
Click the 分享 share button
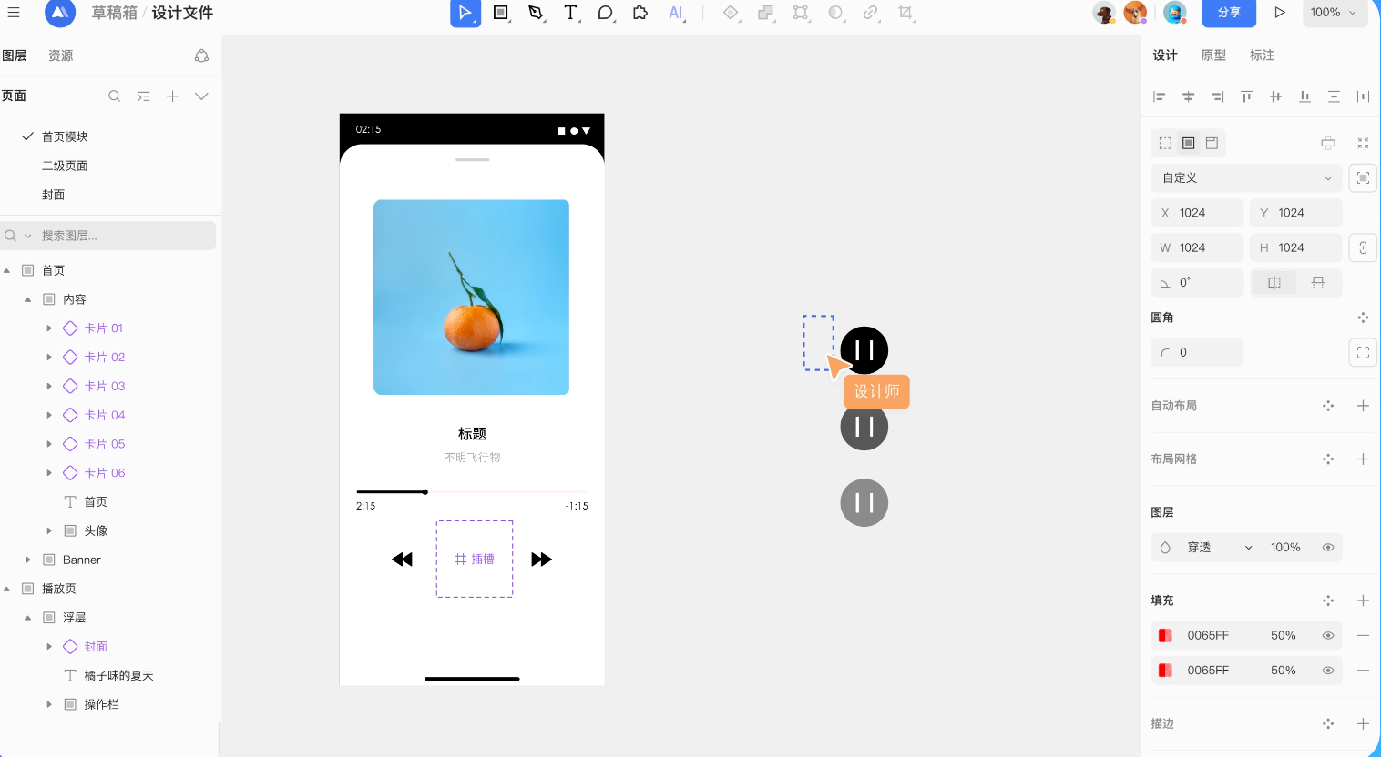click(1230, 13)
